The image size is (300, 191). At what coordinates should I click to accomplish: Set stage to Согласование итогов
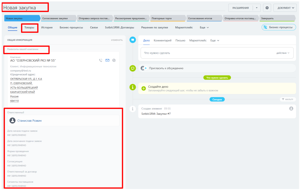(204, 18)
